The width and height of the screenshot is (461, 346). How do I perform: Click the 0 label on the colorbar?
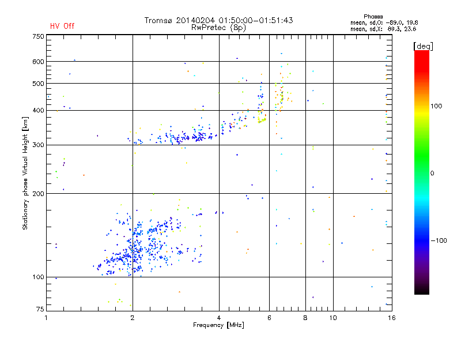point(432,174)
